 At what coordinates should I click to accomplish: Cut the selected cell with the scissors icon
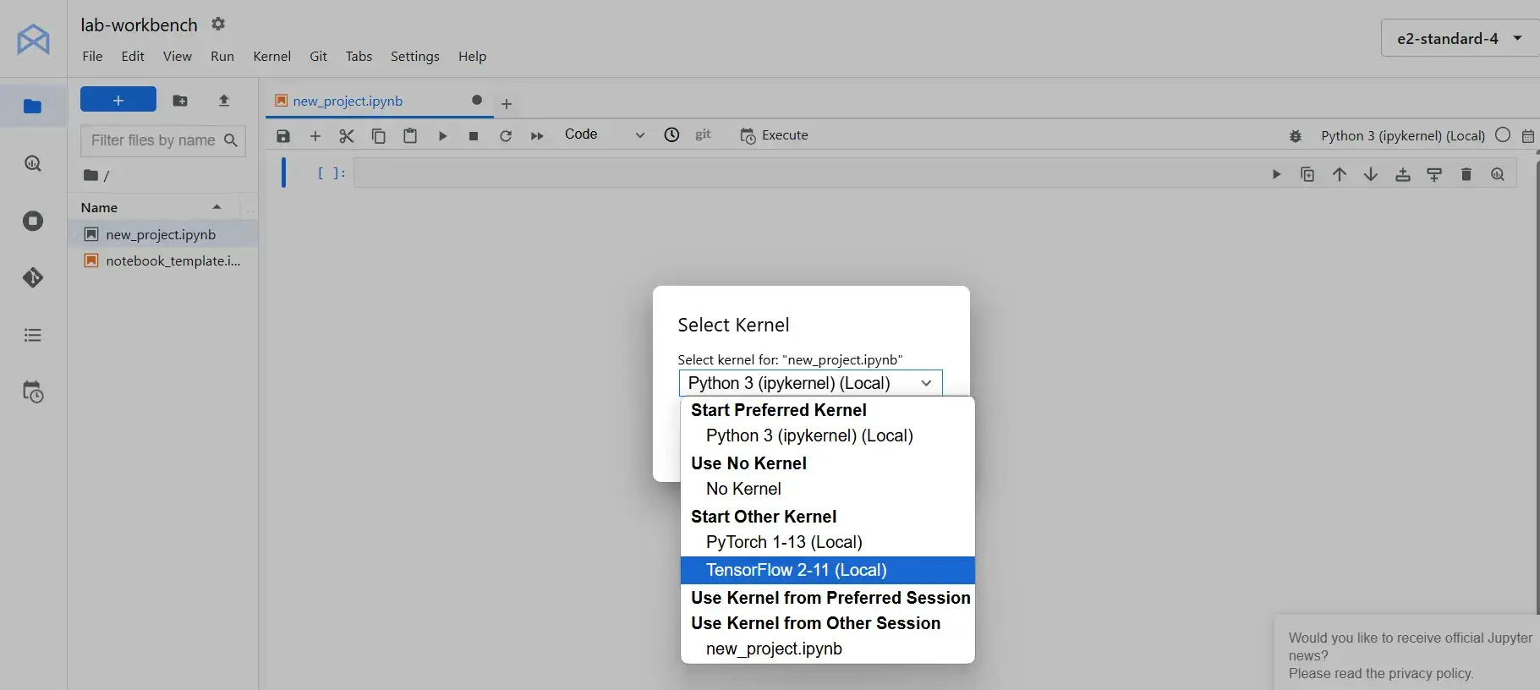click(347, 136)
